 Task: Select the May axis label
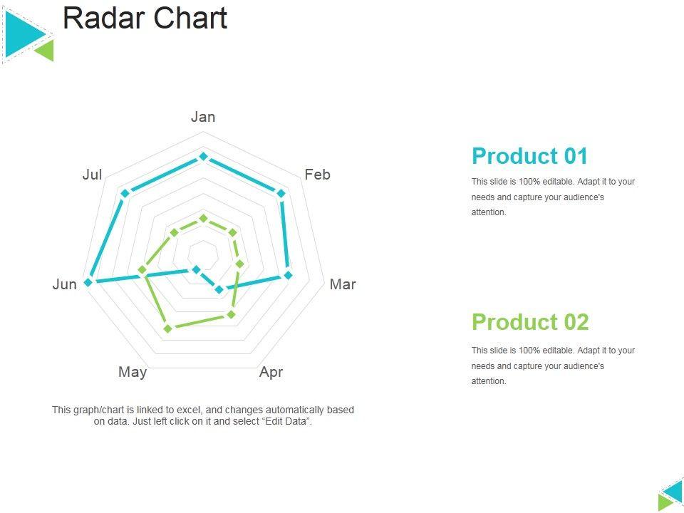click(x=133, y=372)
